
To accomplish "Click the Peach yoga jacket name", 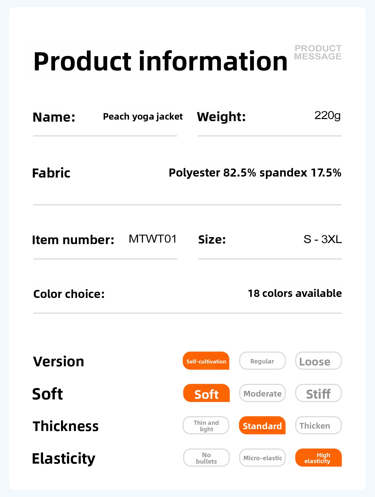I will coord(143,116).
